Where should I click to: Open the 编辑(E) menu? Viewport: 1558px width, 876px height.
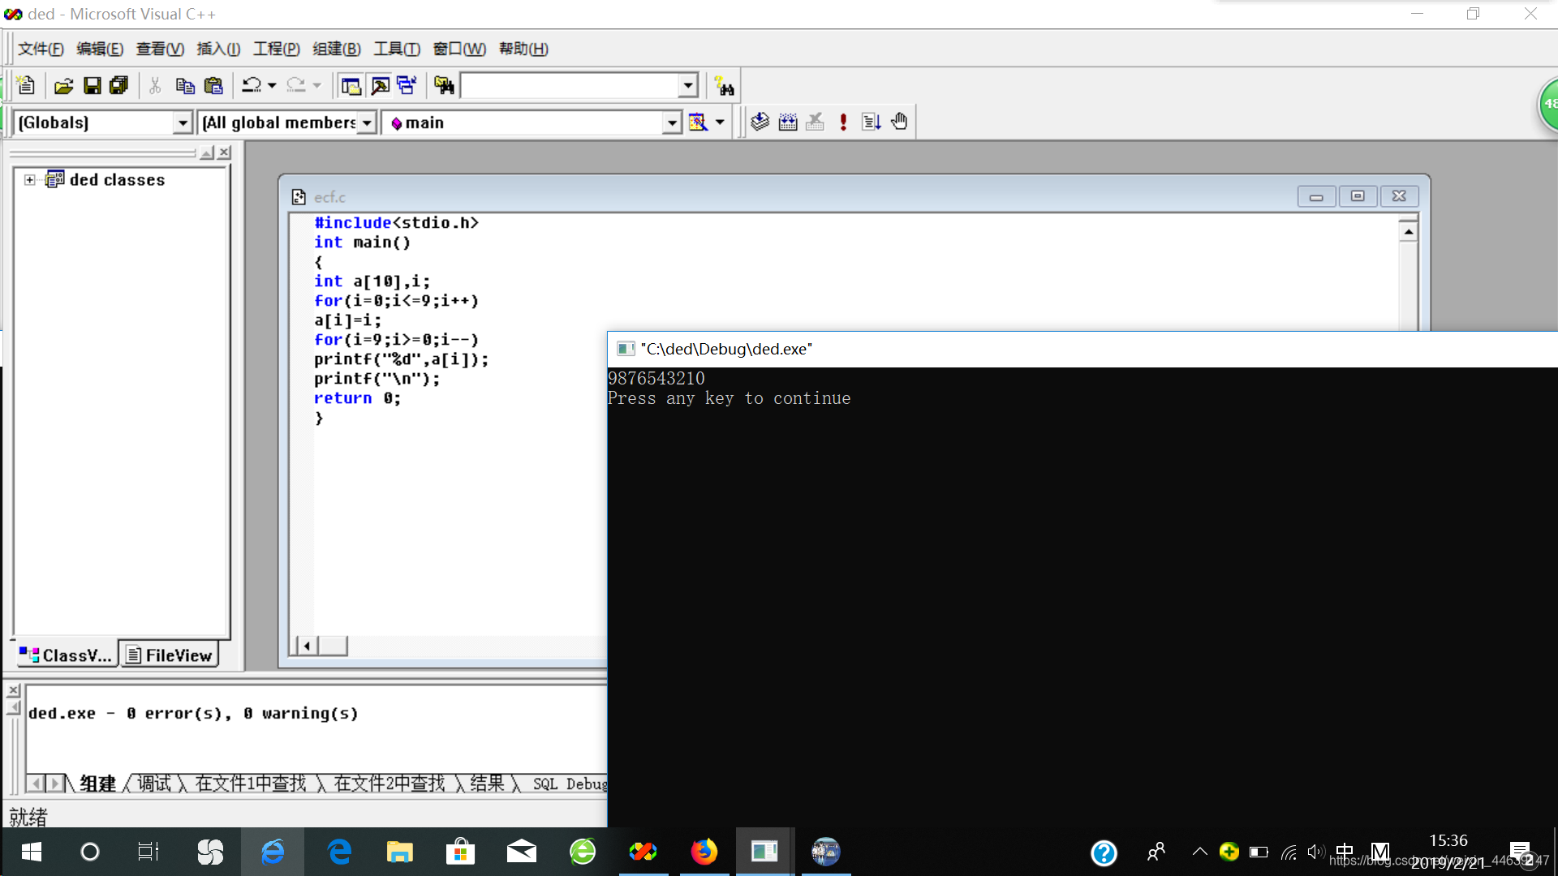(x=100, y=49)
